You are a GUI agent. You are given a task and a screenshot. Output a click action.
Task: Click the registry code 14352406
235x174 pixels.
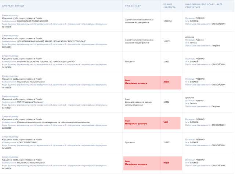[x=7, y=67]
